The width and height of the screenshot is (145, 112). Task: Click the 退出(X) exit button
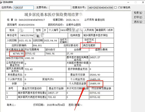(138, 22)
